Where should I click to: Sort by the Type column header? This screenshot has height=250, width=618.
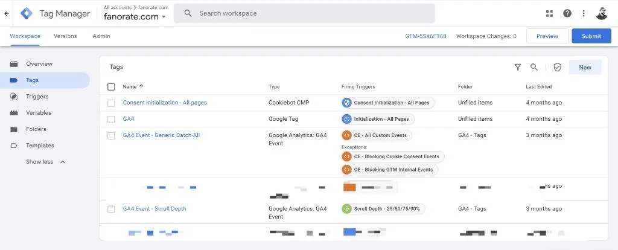click(x=274, y=87)
